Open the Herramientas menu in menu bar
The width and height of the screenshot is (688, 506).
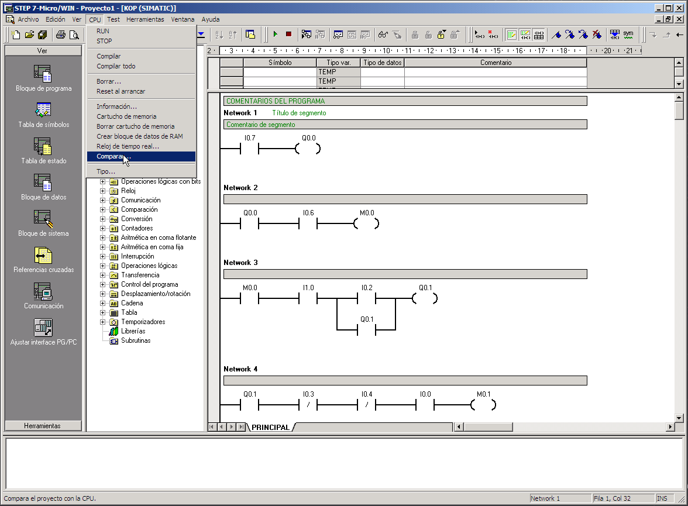pyautogui.click(x=145, y=19)
